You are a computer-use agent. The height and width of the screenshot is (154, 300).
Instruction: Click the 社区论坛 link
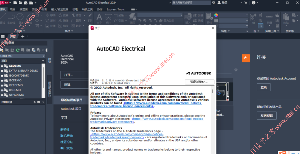(x=67, y=142)
